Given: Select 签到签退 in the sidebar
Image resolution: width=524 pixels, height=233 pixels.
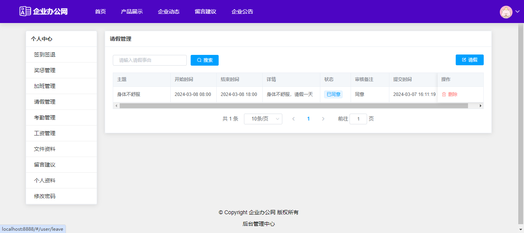Looking at the screenshot, I should 45,55.
